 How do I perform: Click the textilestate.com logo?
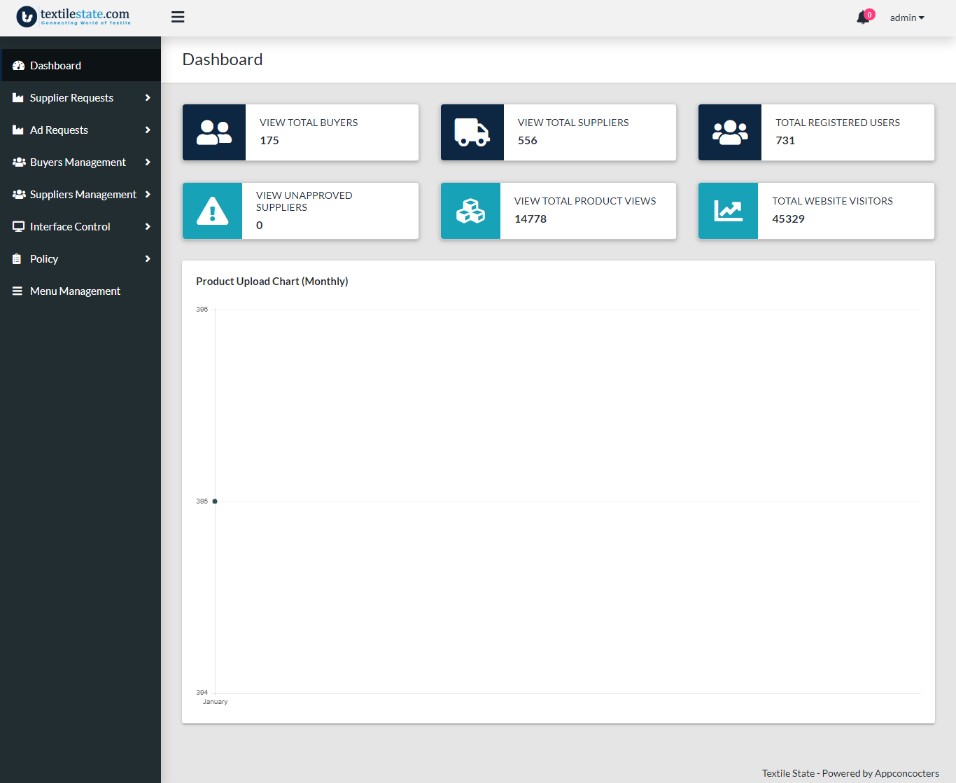pos(73,17)
